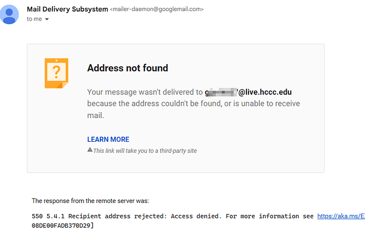Click the word "mail." ending the notice
Screen dimensions: 365x234
click(95, 115)
